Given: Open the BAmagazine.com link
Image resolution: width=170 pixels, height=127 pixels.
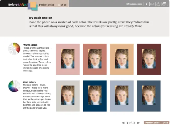Looking at the screenshot, I should click(x=134, y=4).
